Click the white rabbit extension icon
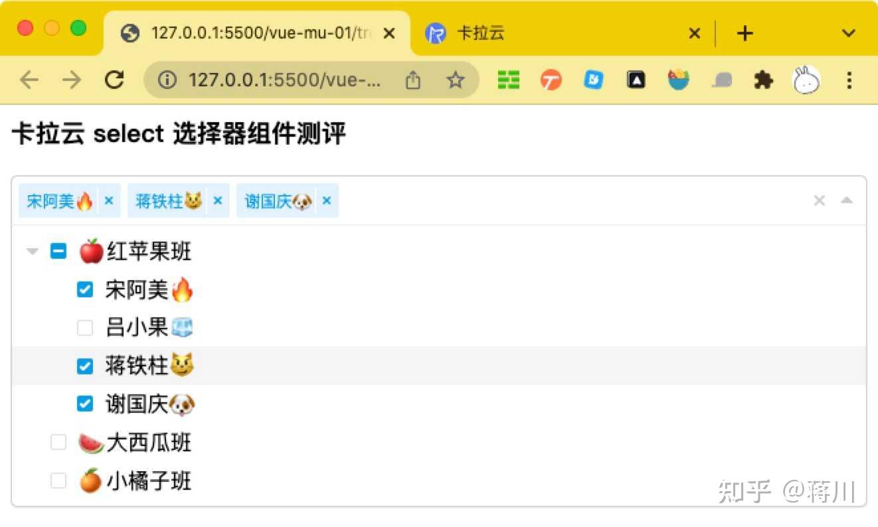Image resolution: width=878 pixels, height=527 pixels. [x=806, y=80]
